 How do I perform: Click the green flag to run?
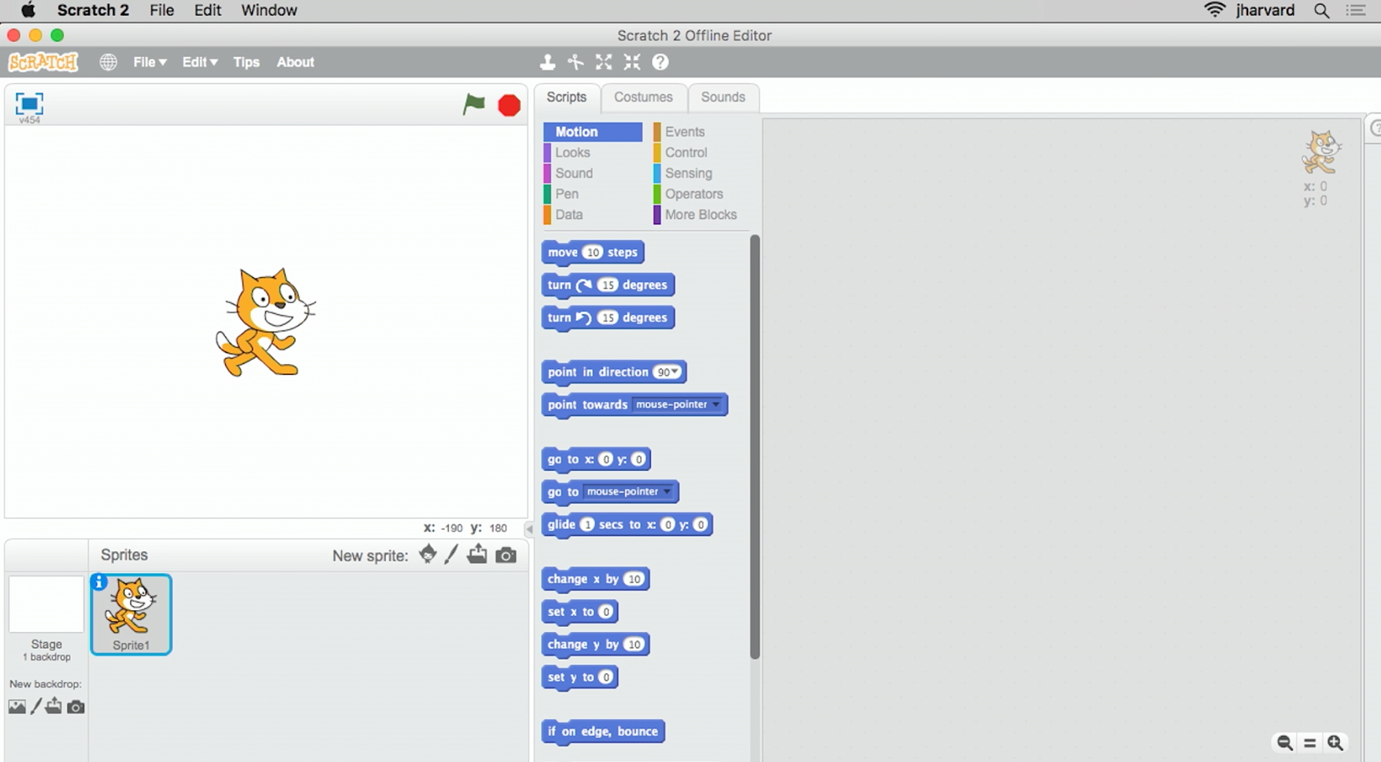474,104
